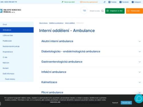Open the chat bubble widget
The width and height of the screenshot is (143, 107).
(139, 99)
